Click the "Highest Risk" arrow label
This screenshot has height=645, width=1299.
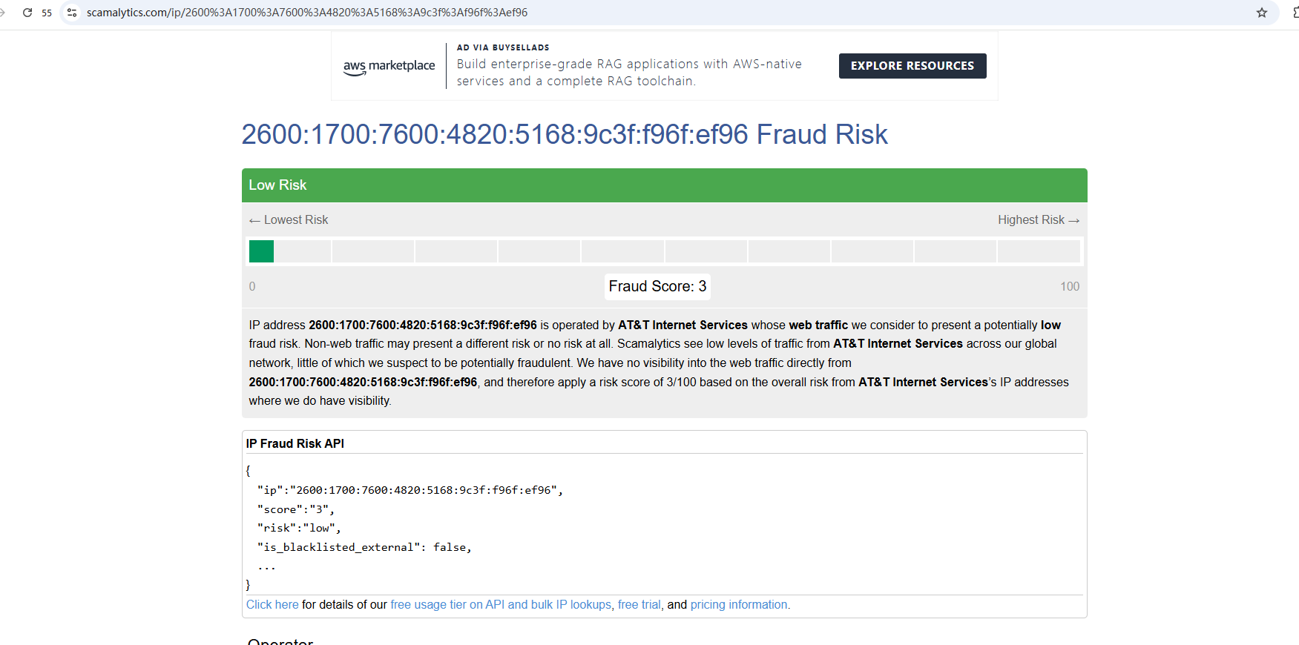point(1038,220)
